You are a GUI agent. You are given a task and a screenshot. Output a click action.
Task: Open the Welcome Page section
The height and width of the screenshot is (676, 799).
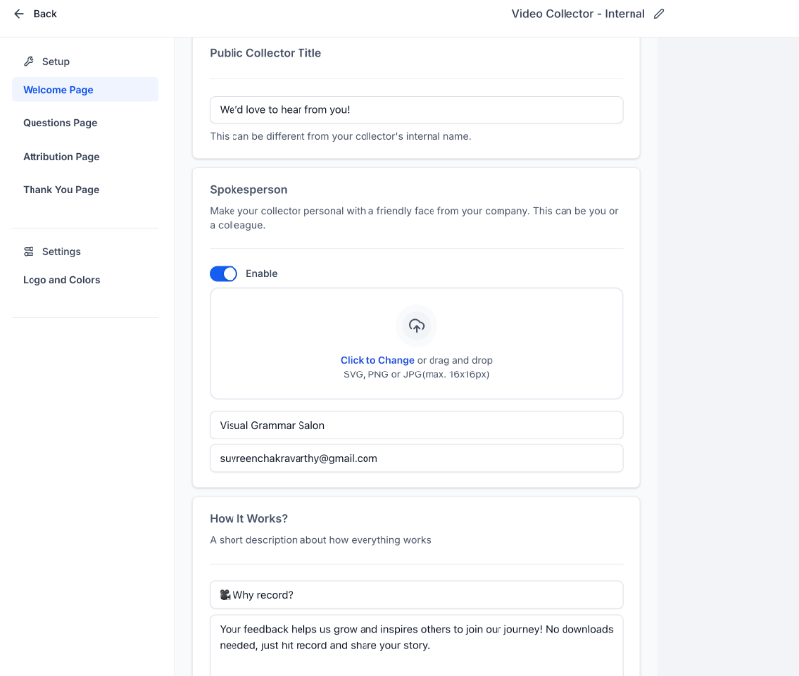coord(58,90)
